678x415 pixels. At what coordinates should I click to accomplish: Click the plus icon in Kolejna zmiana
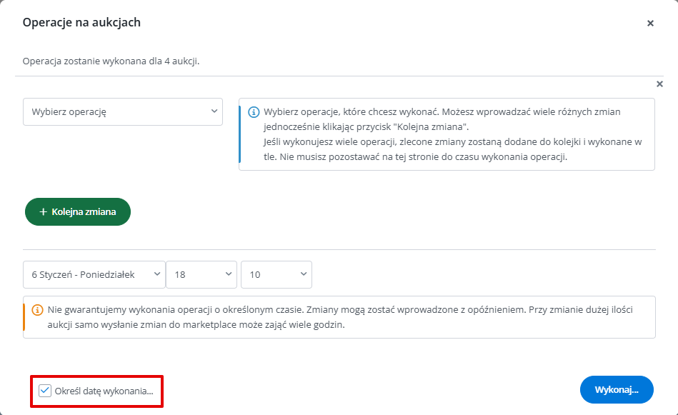(44, 212)
